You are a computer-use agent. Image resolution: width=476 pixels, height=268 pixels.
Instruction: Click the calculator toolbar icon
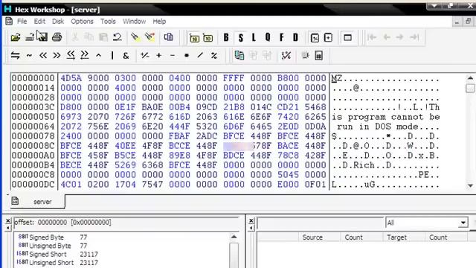point(319,55)
